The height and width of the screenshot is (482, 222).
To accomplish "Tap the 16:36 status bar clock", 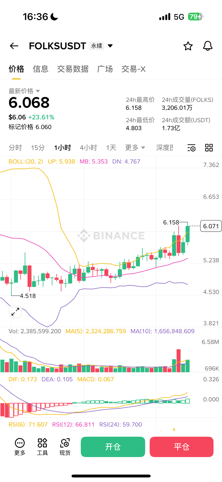I will [x=35, y=17].
